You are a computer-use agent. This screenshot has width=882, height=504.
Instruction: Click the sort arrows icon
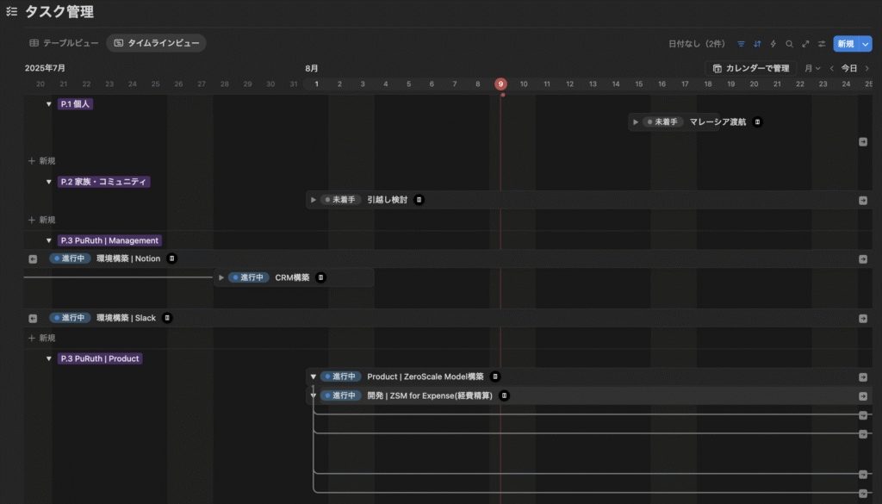[757, 43]
